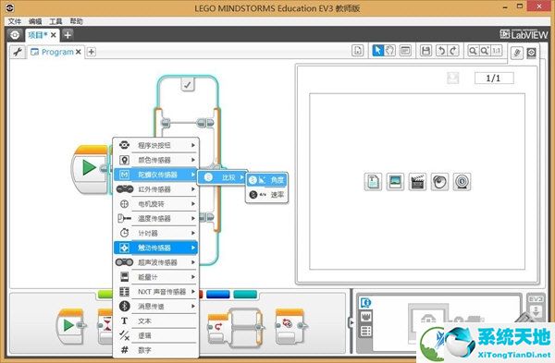This screenshot has height=363, width=555.
Task: Click the zoom out magnifier icon
Action: [473, 51]
